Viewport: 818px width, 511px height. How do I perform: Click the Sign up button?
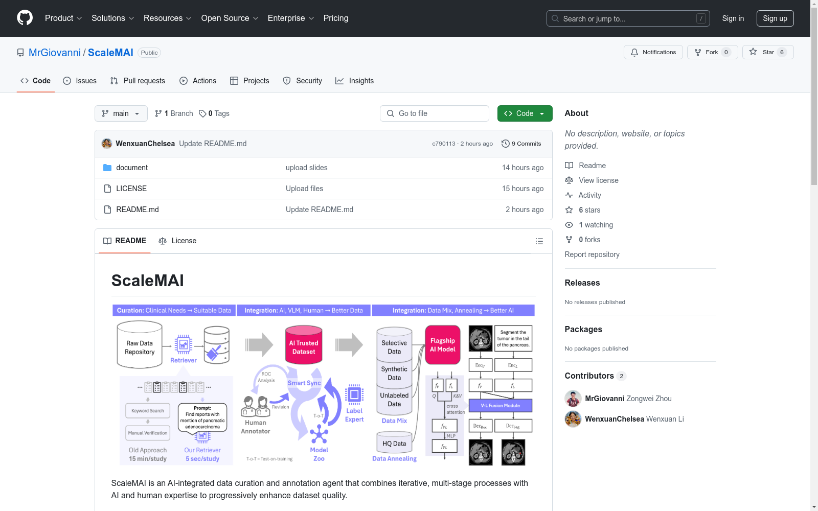pos(775,18)
